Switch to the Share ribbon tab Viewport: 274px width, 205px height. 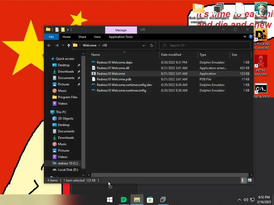click(82, 37)
